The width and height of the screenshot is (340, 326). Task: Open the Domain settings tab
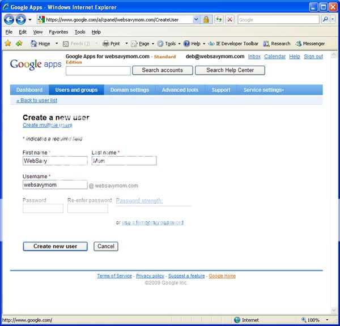[130, 90]
